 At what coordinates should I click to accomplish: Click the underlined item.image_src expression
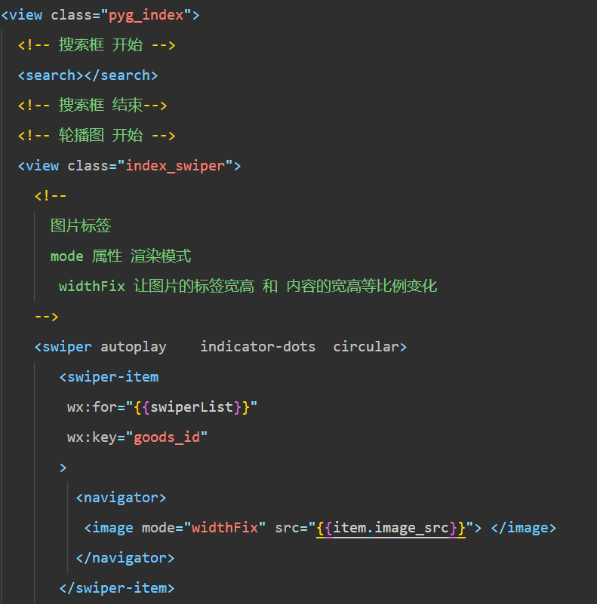[391, 528]
